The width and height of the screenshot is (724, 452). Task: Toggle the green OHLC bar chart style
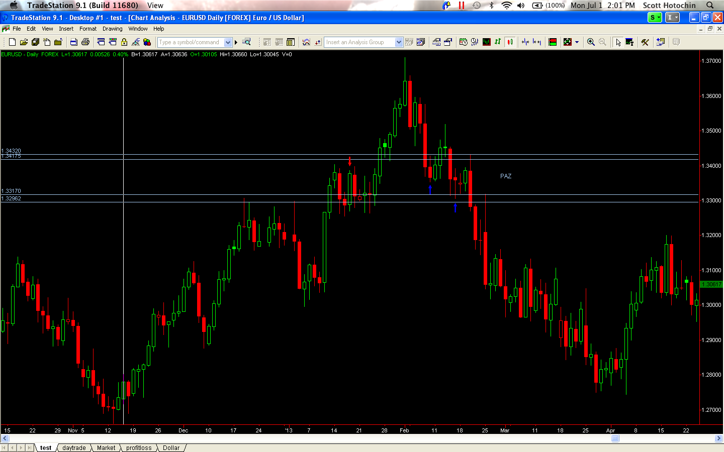(498, 42)
